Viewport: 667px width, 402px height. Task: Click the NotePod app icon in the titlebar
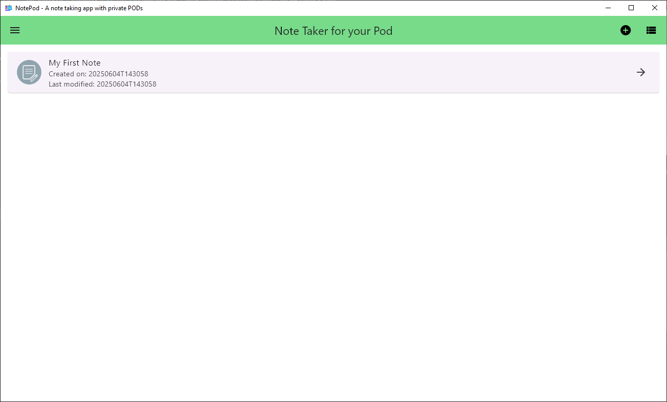click(8, 8)
